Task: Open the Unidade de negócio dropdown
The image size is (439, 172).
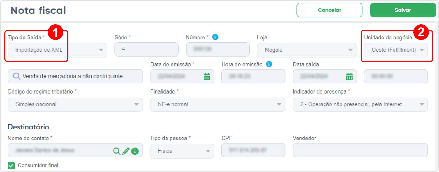Action: coord(396,50)
